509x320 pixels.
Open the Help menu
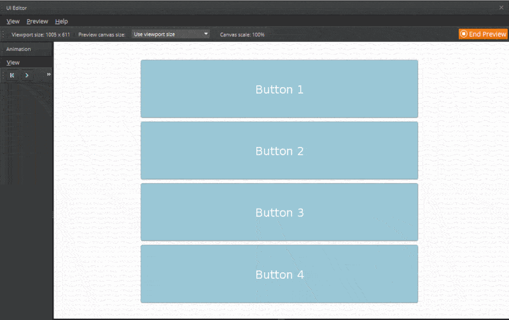[61, 22]
